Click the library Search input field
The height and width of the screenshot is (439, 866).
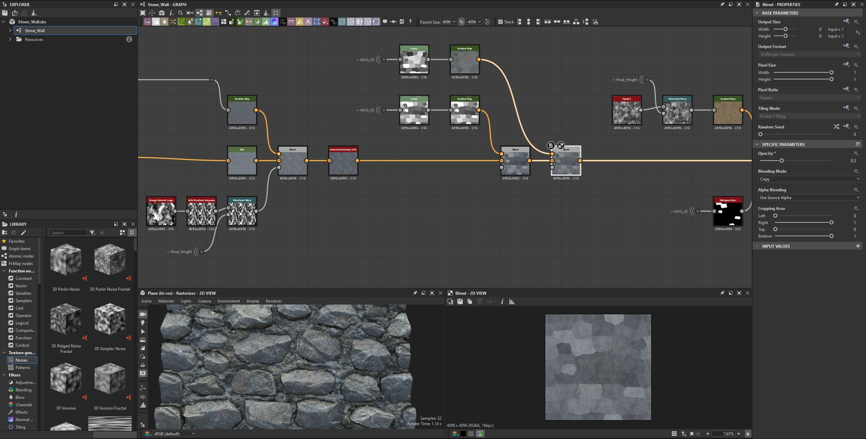[68, 233]
